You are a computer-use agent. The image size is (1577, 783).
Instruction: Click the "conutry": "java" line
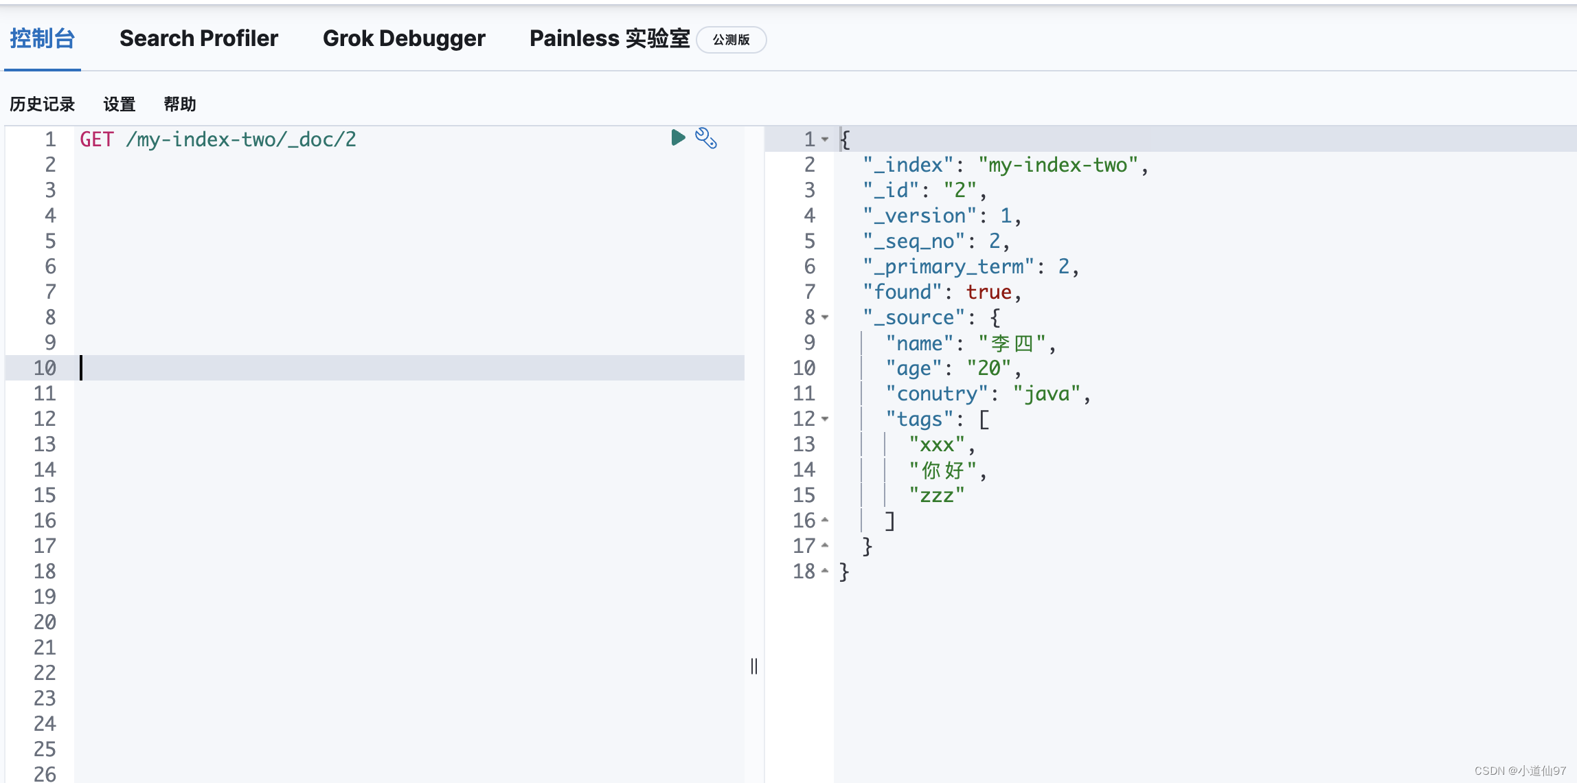click(x=988, y=394)
